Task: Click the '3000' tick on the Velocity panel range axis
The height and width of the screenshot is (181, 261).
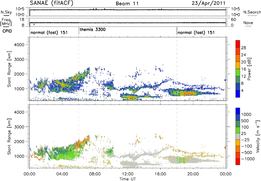Action: [x=19, y=127]
